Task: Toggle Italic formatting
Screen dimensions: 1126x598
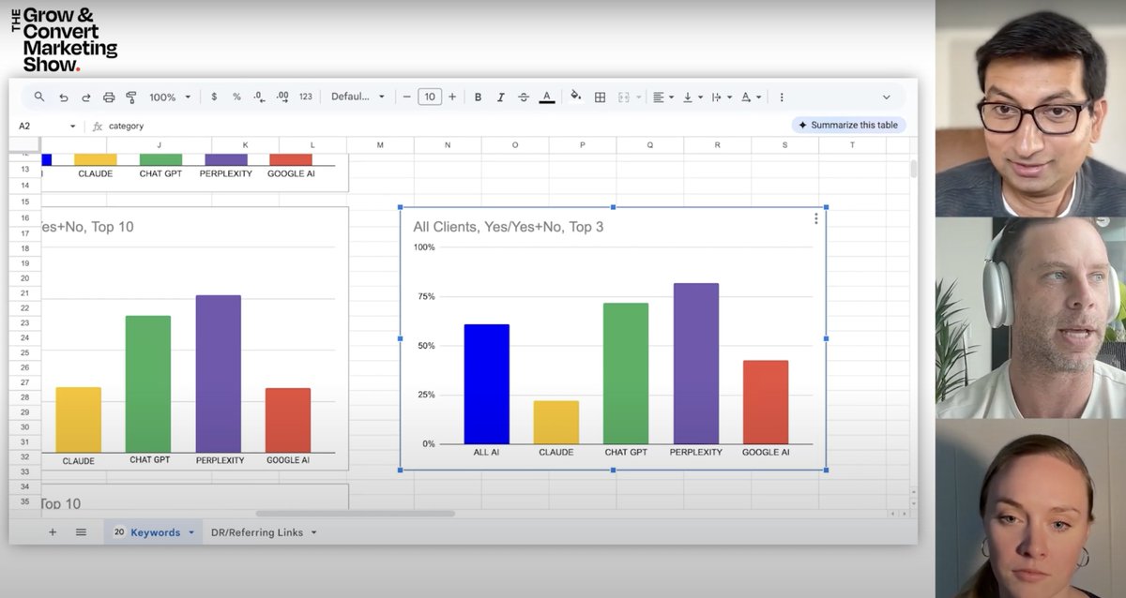Action: click(501, 97)
